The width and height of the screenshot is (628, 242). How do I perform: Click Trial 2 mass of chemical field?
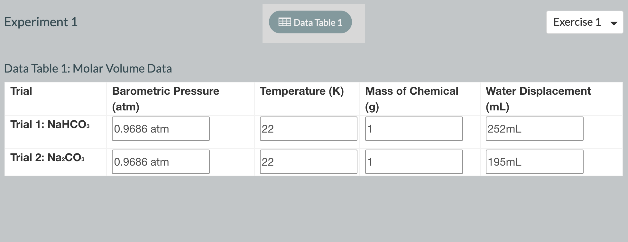[414, 162]
